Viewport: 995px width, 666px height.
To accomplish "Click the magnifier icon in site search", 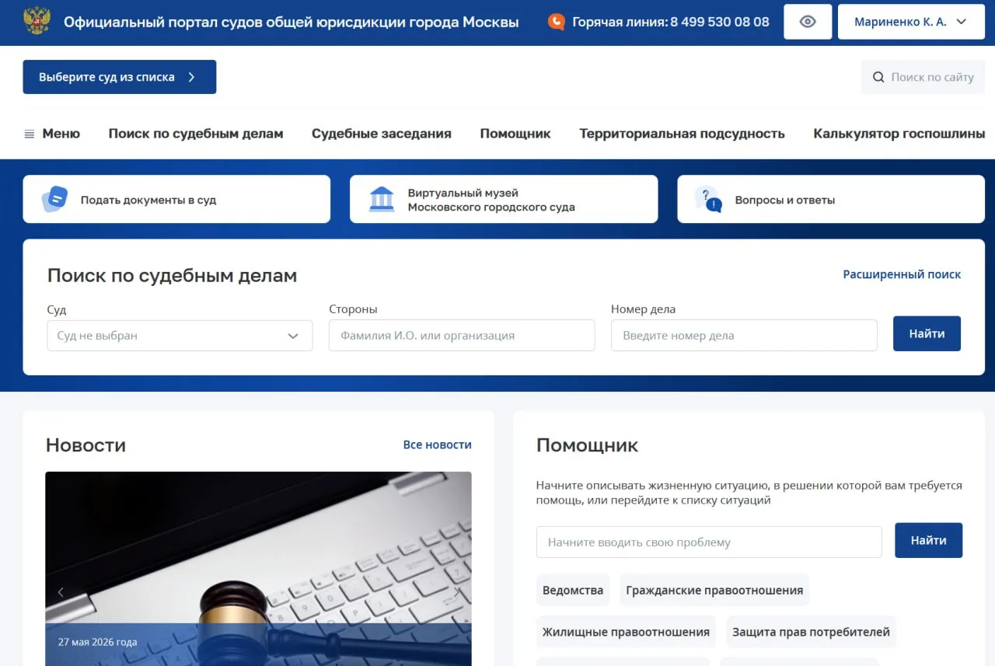I will (x=878, y=77).
